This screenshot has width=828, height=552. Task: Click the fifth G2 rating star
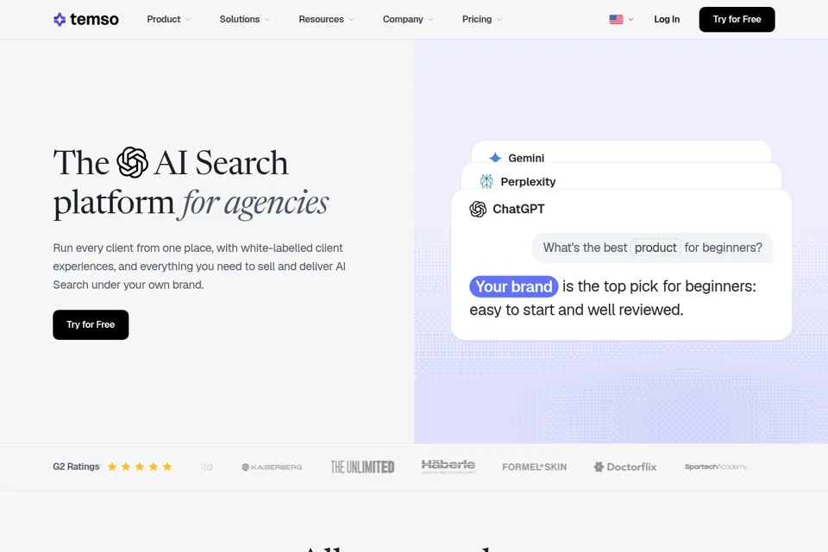point(167,467)
